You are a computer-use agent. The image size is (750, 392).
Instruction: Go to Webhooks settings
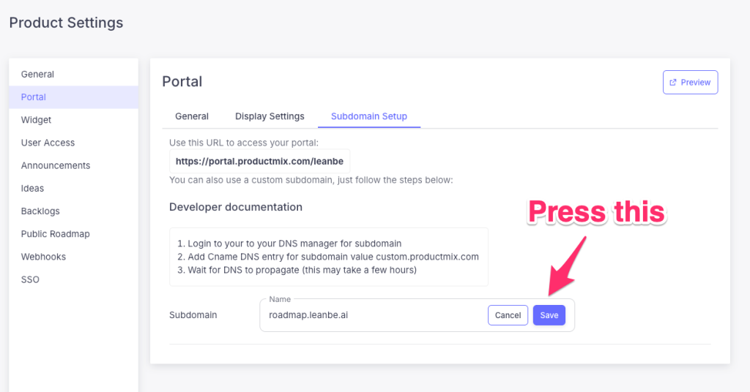(43, 257)
